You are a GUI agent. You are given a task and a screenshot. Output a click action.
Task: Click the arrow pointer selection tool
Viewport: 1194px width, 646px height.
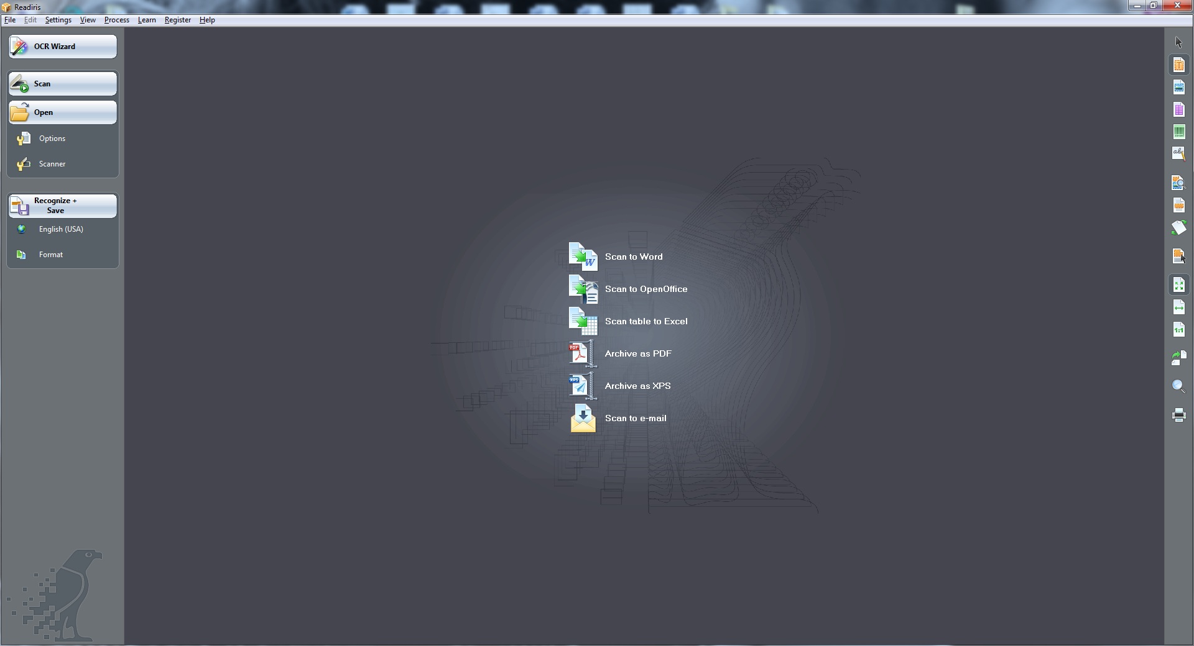point(1178,42)
